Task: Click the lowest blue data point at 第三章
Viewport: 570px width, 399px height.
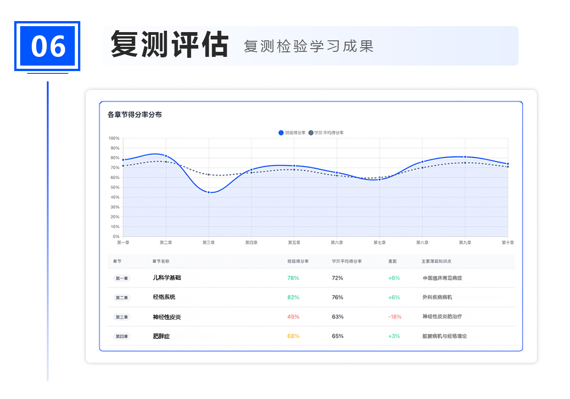Action: click(x=209, y=192)
